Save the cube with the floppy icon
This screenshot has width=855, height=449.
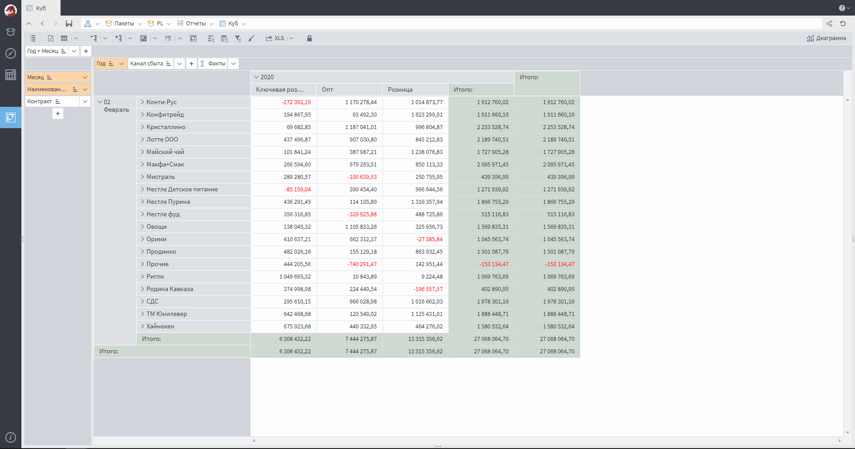point(69,24)
